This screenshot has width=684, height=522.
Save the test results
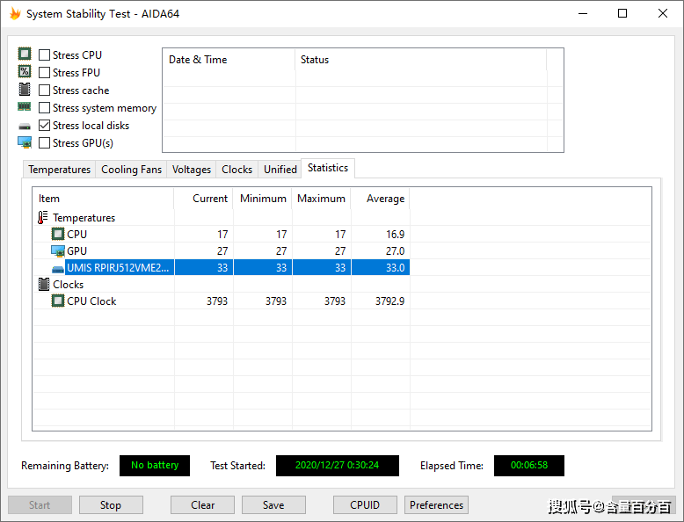tap(273, 505)
